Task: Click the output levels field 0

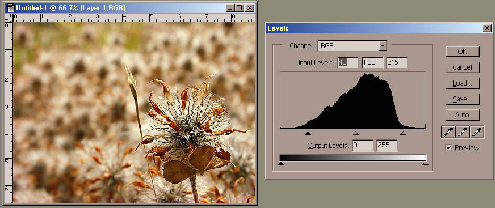Action: click(x=363, y=146)
